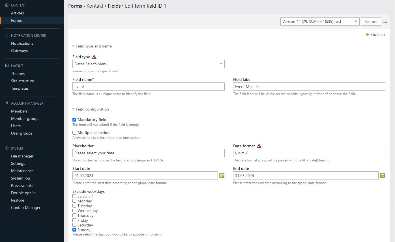Collapse the Field type and name section

click(x=92, y=46)
